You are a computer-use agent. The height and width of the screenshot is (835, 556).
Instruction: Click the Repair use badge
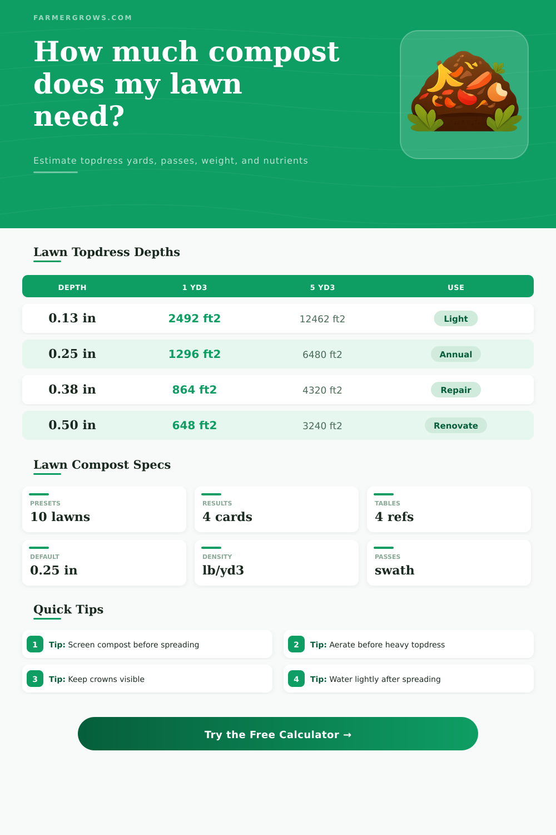(x=456, y=390)
